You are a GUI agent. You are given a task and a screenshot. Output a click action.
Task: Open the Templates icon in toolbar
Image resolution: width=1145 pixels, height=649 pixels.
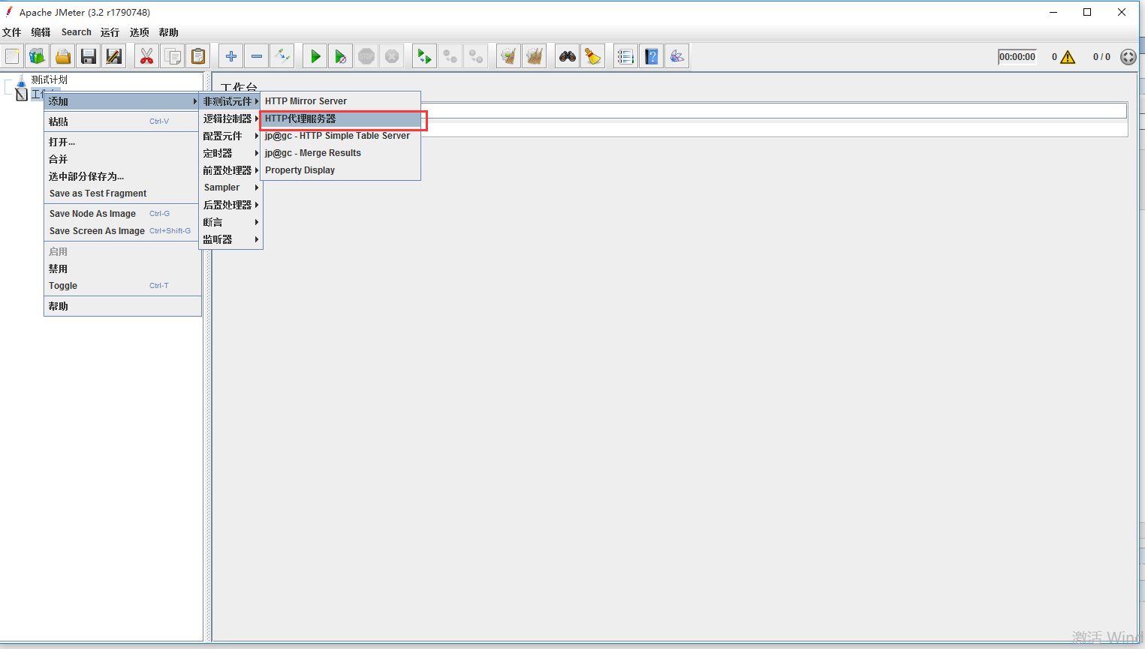[38, 56]
